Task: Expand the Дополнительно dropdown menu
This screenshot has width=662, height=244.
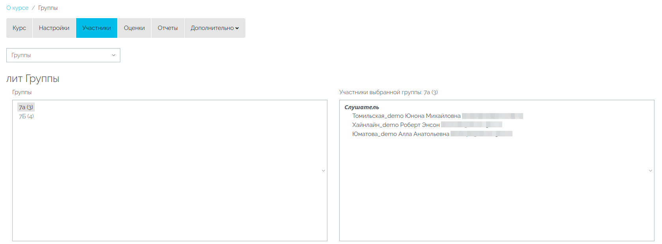Action: [x=215, y=28]
